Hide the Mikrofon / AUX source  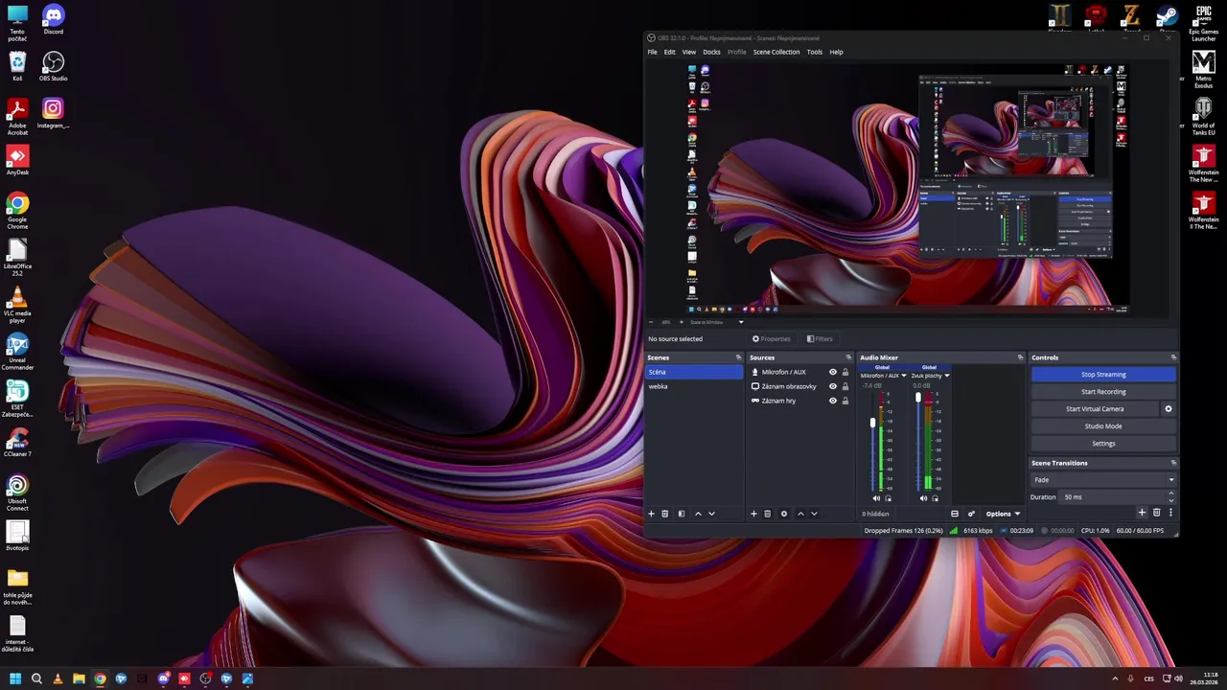[x=832, y=372]
